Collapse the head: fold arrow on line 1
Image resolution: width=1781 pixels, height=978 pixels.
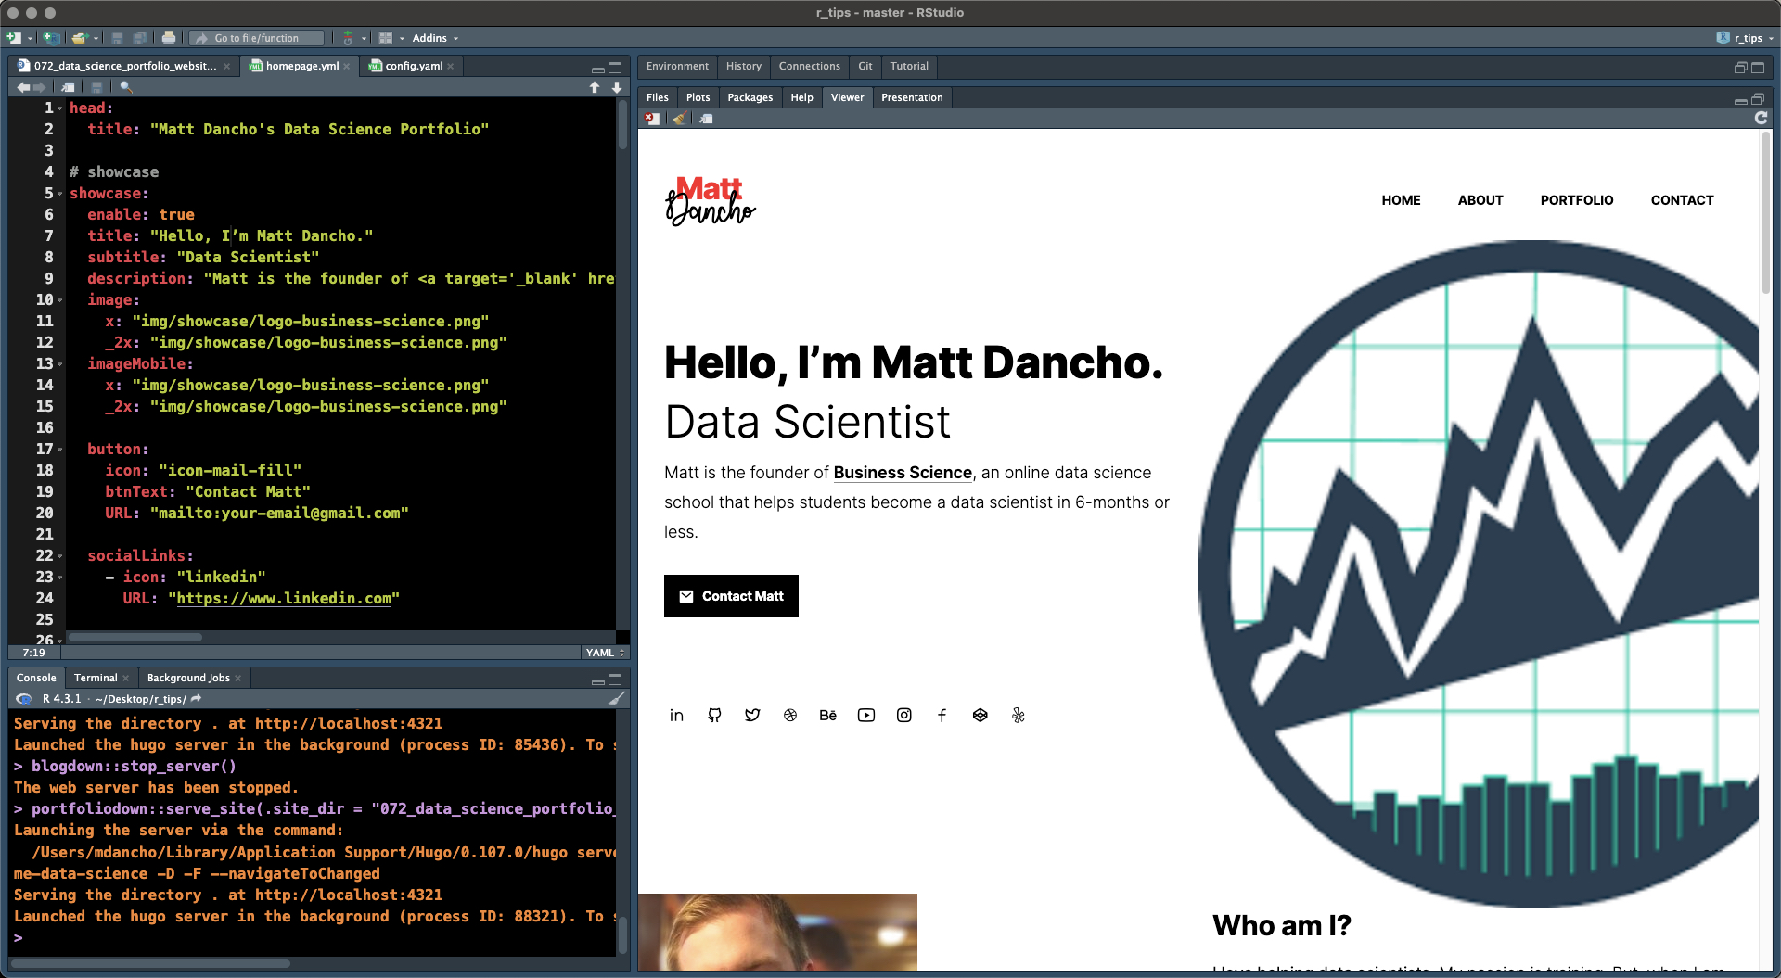tap(60, 108)
